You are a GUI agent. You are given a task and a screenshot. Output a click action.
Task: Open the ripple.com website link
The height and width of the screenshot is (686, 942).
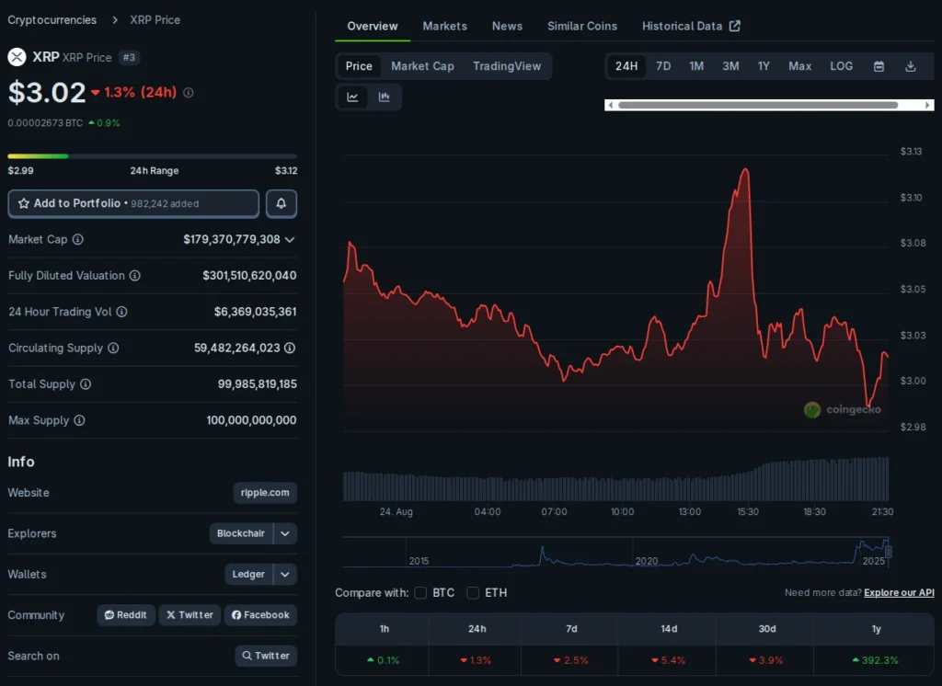pyautogui.click(x=265, y=493)
